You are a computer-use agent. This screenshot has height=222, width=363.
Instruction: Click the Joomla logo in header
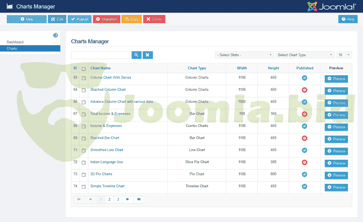[333, 6]
